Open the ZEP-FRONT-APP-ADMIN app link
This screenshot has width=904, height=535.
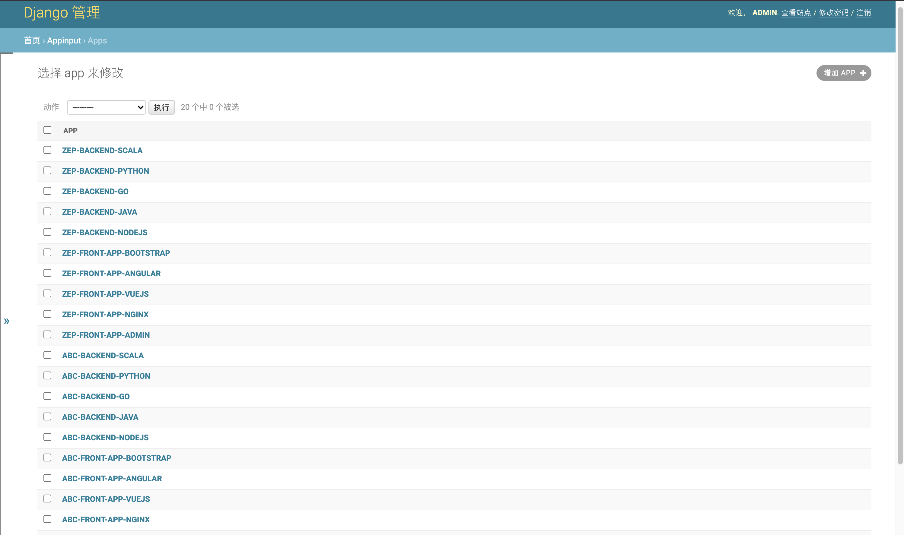[x=106, y=336]
